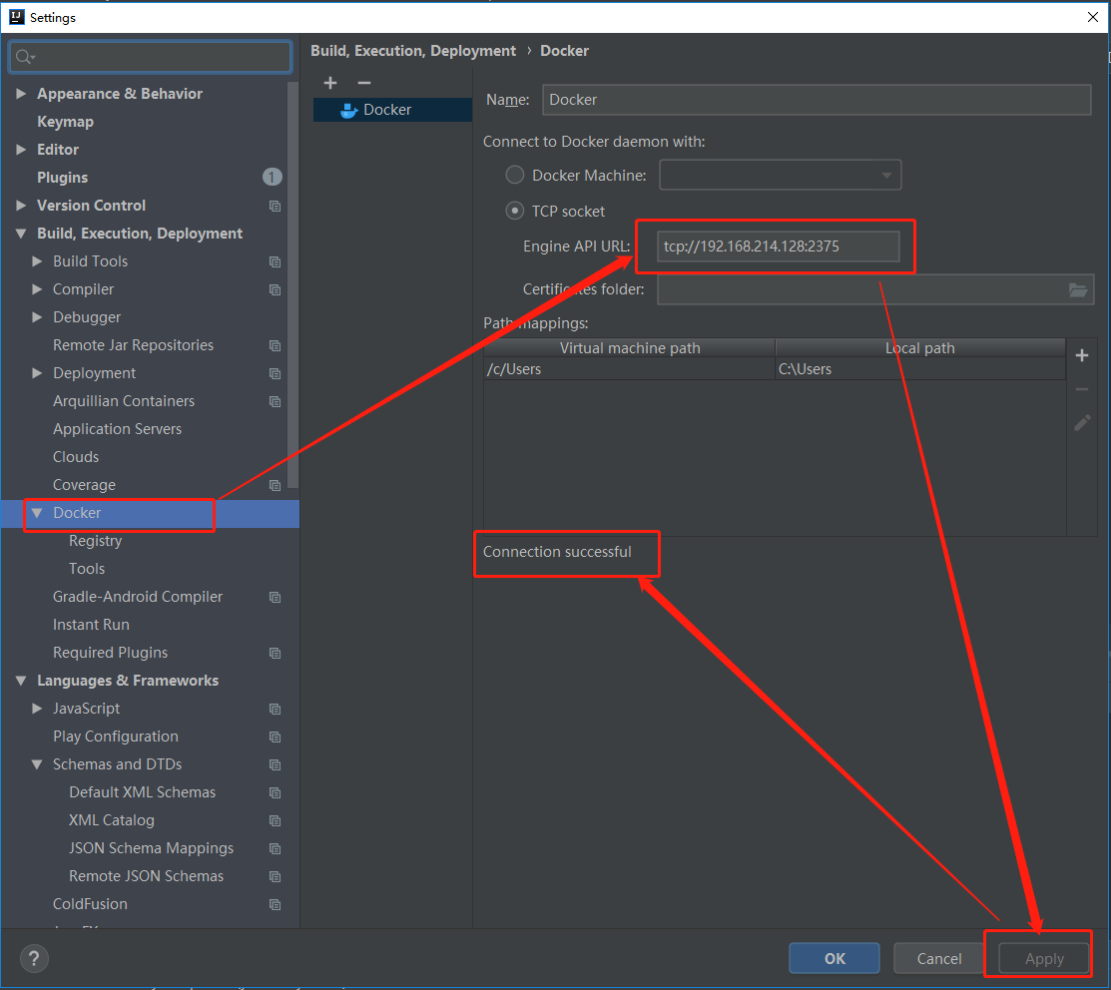1111x990 pixels.
Task: Click the Local path column header
Action: click(x=920, y=347)
